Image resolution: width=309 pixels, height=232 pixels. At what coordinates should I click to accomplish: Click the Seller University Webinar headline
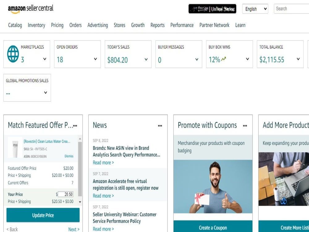125,217
